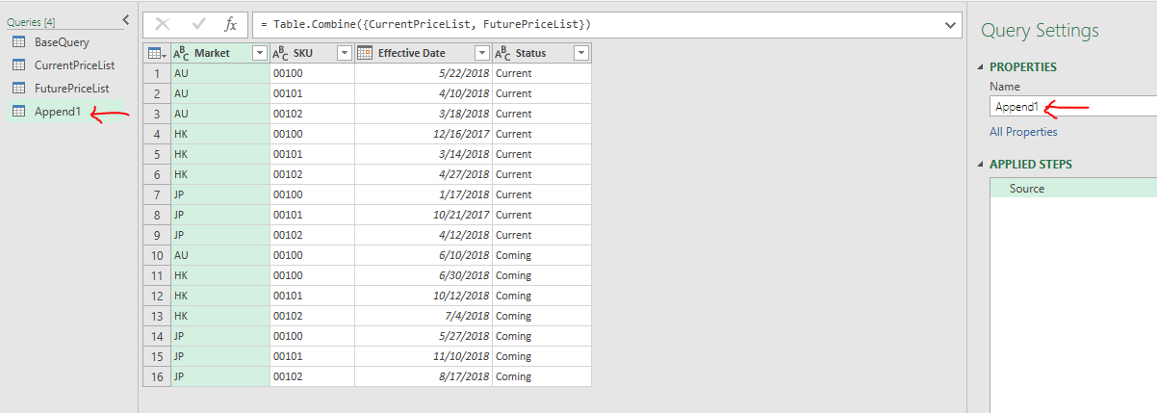Collapse the Queries pane

click(125, 19)
